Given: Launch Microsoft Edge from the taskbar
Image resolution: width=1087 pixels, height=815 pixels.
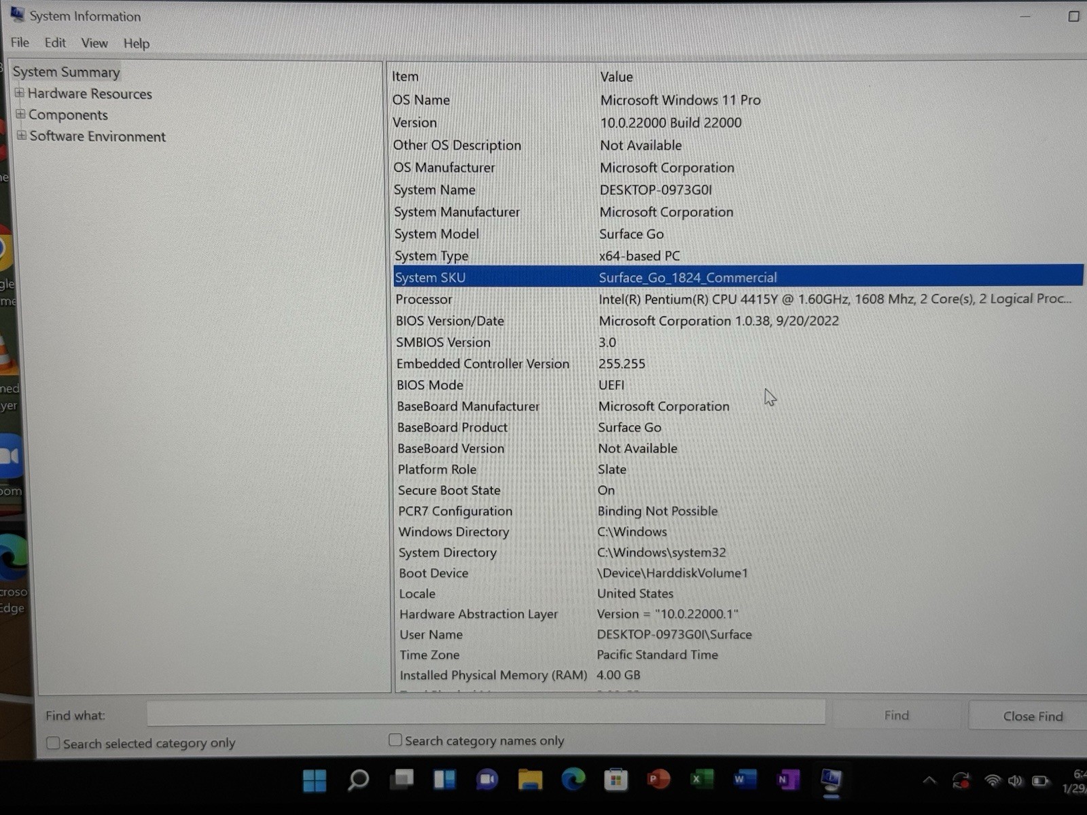Looking at the screenshot, I should click(x=573, y=779).
